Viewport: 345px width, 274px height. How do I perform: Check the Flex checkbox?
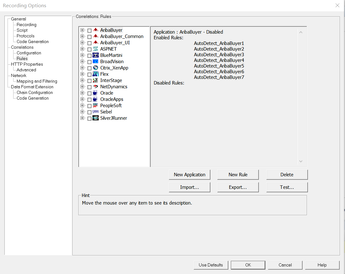pos(89,74)
